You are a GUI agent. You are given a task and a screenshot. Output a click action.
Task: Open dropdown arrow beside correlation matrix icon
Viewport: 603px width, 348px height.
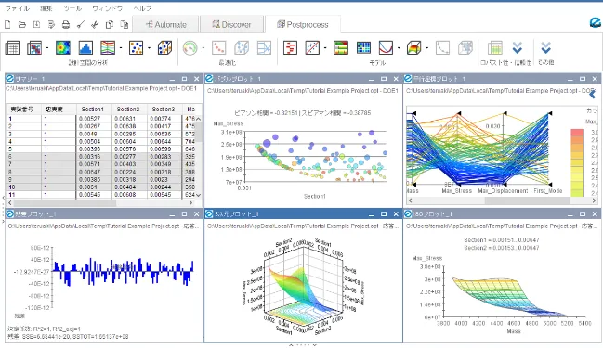(x=47, y=48)
